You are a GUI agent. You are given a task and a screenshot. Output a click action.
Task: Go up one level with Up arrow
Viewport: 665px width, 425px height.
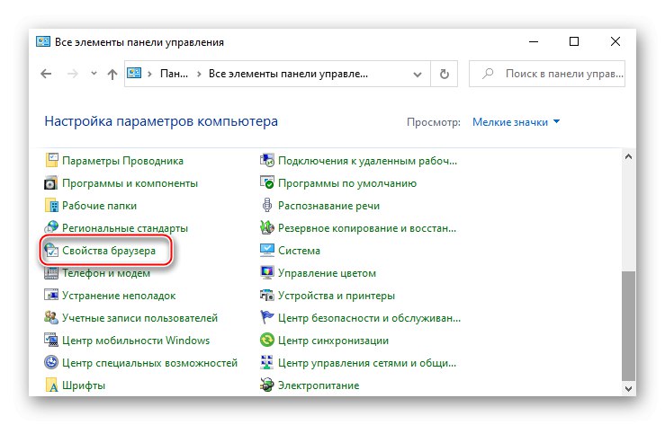[x=112, y=74]
